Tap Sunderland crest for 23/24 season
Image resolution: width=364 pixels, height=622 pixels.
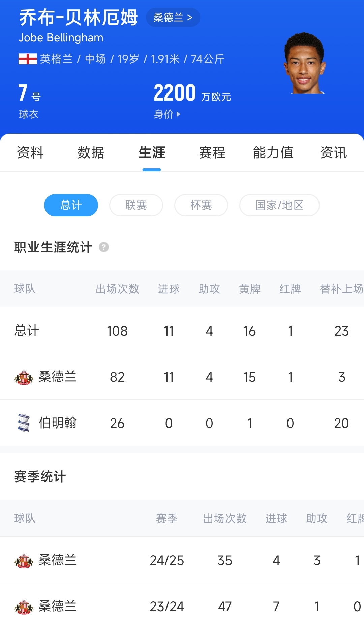pos(24,607)
